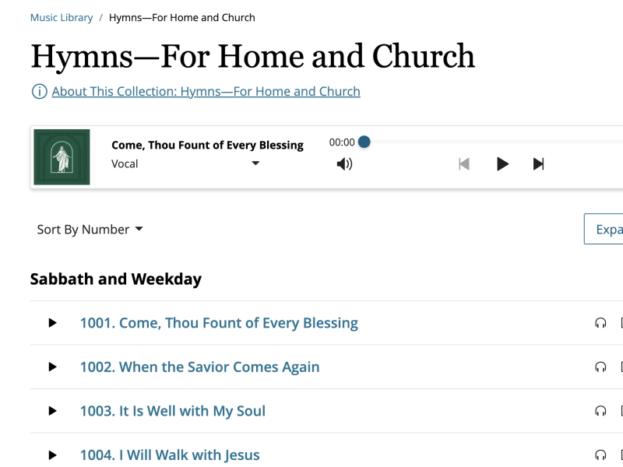Expand the row for hymn 1004
This screenshot has width=623, height=467.
52,455
